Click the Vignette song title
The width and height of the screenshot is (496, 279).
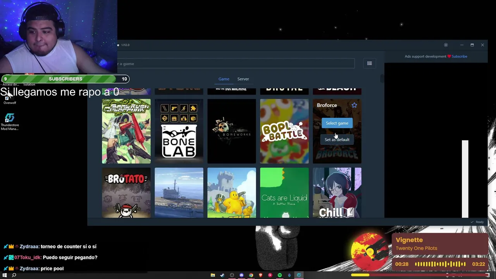[x=409, y=240]
